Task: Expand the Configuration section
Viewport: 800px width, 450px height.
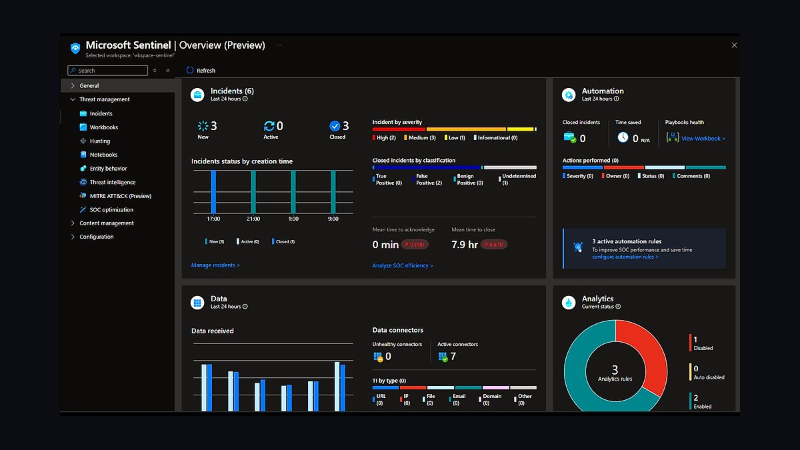Action: [x=73, y=237]
